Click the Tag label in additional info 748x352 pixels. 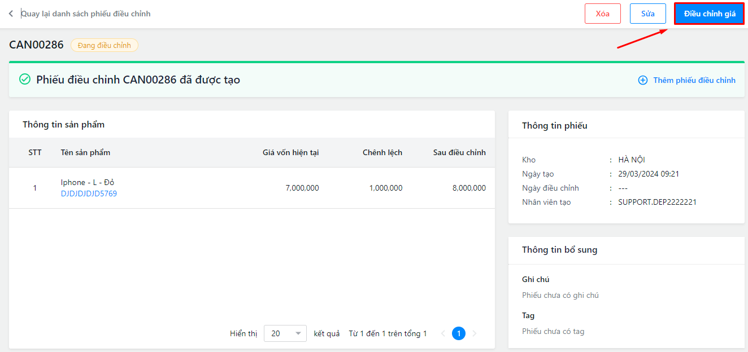tap(528, 315)
